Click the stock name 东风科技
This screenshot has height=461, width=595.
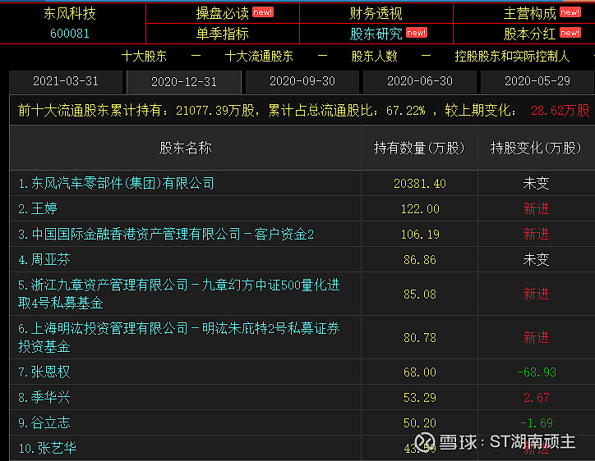pyautogui.click(x=69, y=14)
